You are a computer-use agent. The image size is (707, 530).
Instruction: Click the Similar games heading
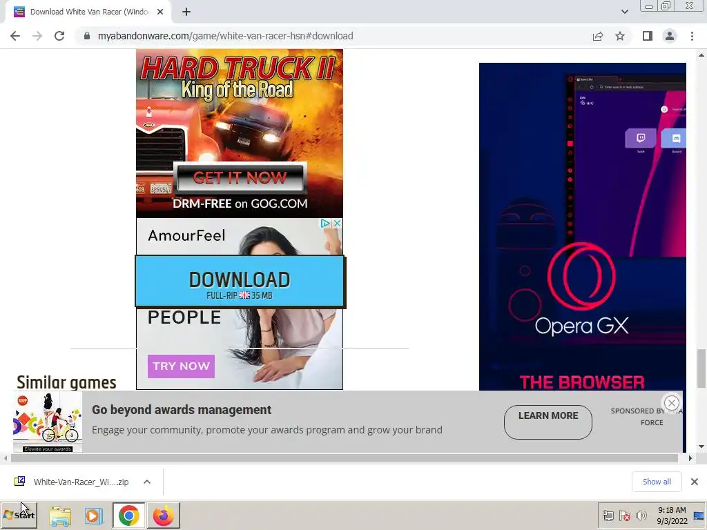click(x=66, y=382)
